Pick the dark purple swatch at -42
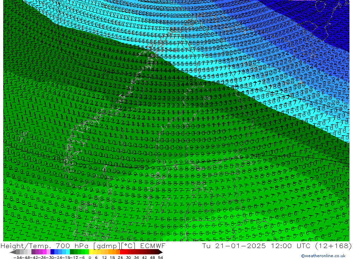The width and height of the screenshot is (353, 259). tap(33, 252)
